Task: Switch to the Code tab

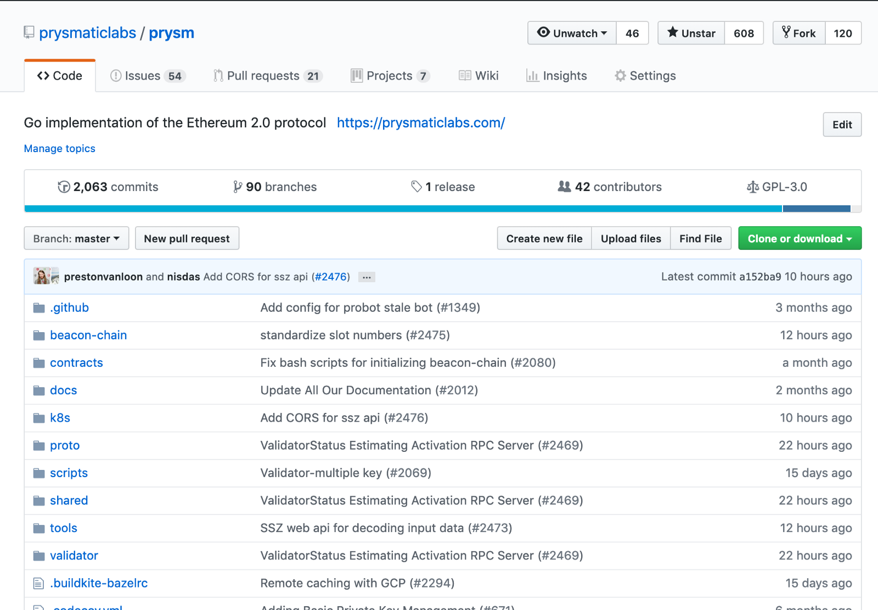Action: tap(60, 76)
